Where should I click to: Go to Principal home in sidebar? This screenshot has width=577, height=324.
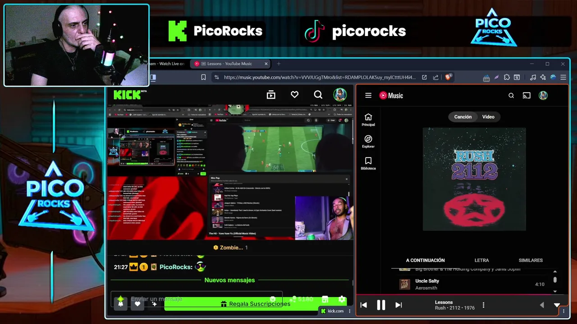point(368,120)
